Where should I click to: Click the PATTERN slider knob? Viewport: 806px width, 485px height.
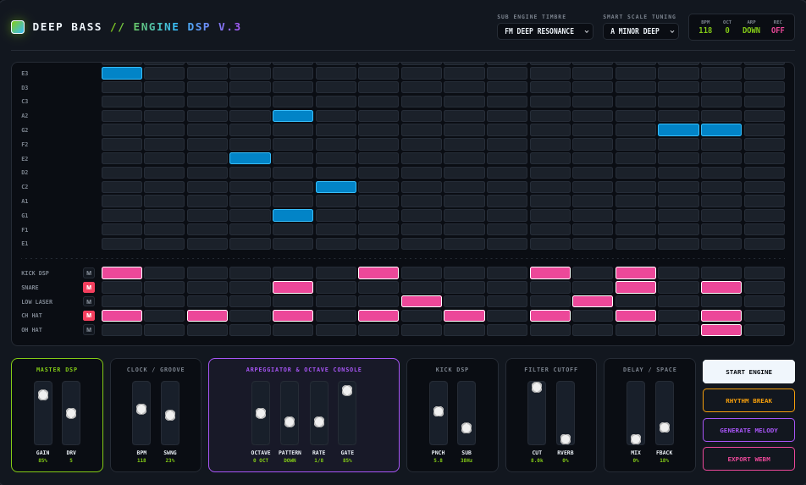[x=290, y=422]
